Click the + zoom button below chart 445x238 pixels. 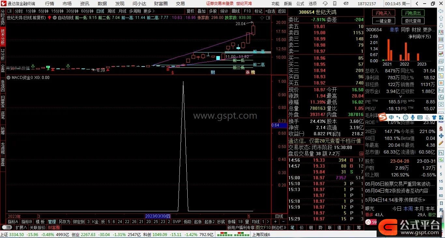pos(275,222)
